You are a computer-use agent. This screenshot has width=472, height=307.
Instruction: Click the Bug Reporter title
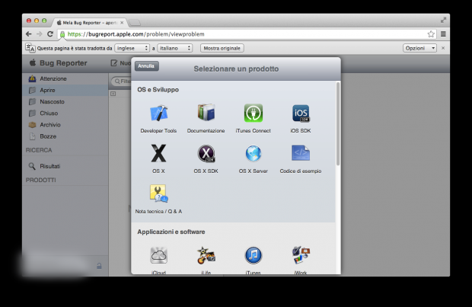point(63,63)
